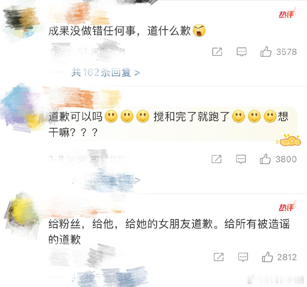Open replies for the 3578-like comment

click(x=241, y=52)
